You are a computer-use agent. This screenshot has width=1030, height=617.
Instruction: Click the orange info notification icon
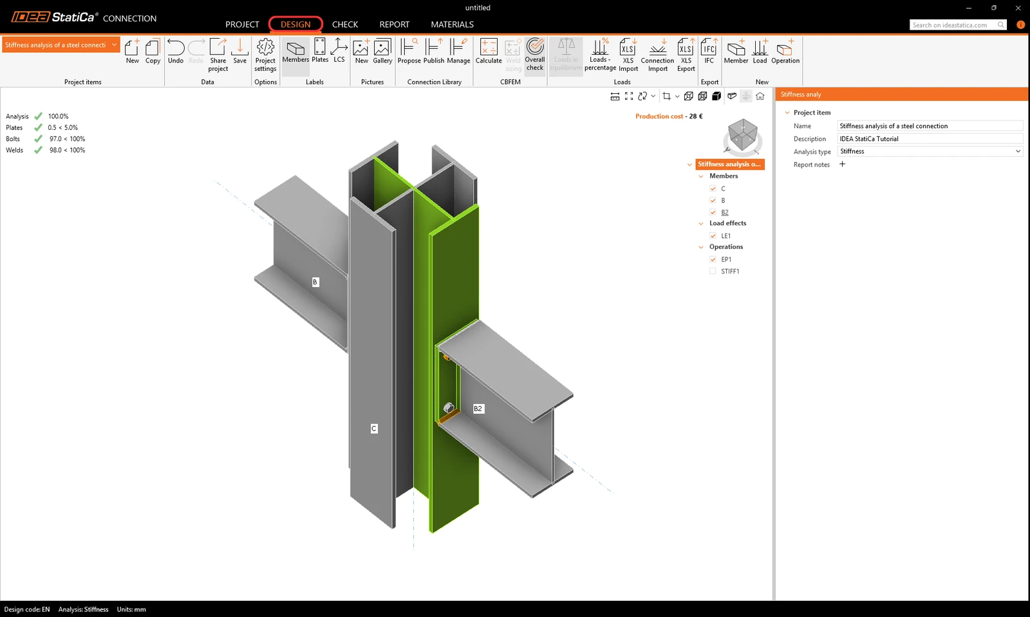1020,24
